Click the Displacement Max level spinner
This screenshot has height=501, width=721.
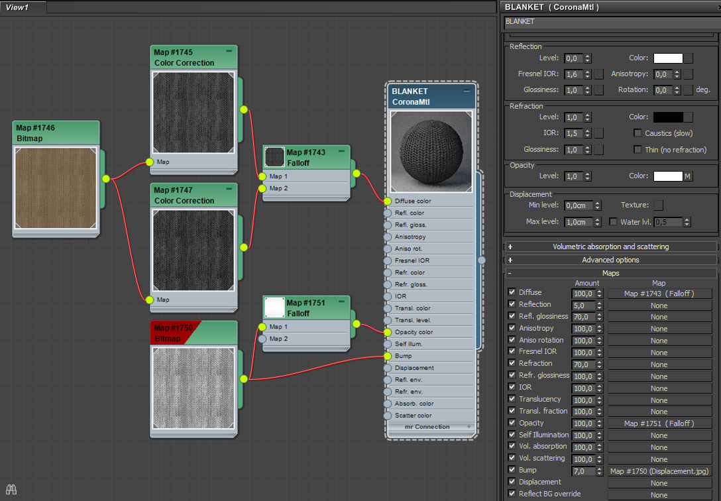597,222
